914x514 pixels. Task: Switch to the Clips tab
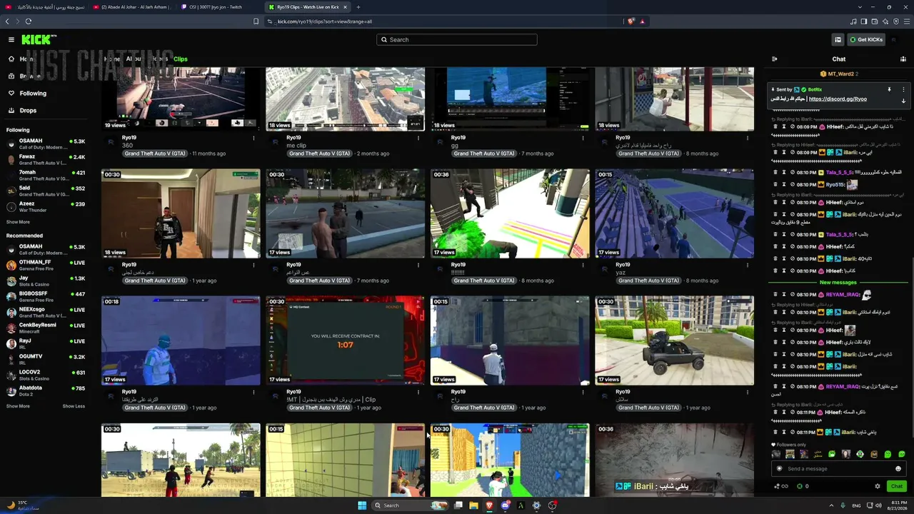[x=181, y=59]
